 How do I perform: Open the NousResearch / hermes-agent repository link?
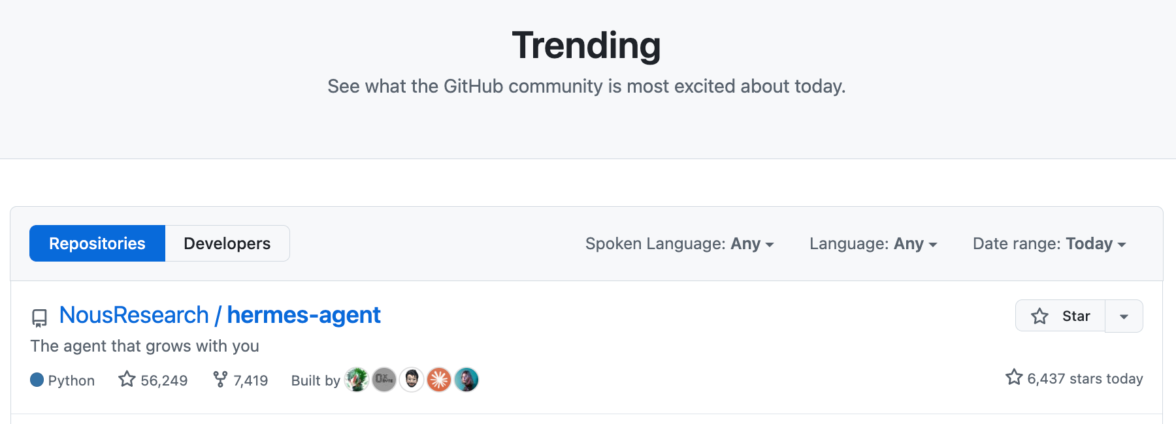[220, 315]
